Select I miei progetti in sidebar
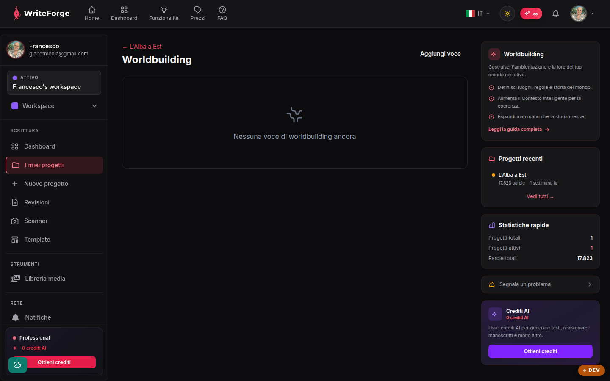 [54, 165]
